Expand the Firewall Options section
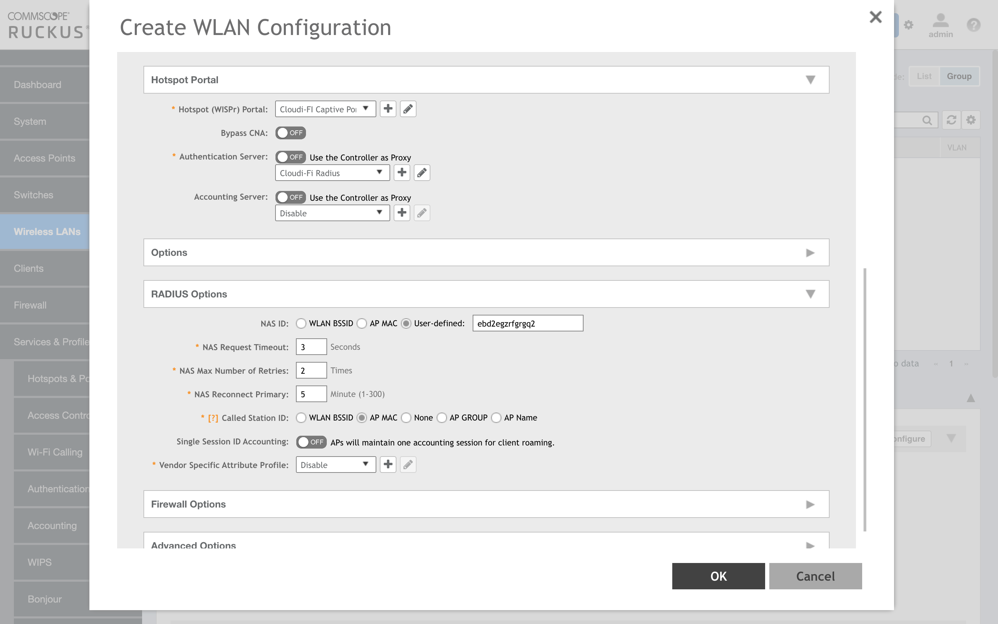Viewport: 998px width, 624px height. (x=811, y=504)
